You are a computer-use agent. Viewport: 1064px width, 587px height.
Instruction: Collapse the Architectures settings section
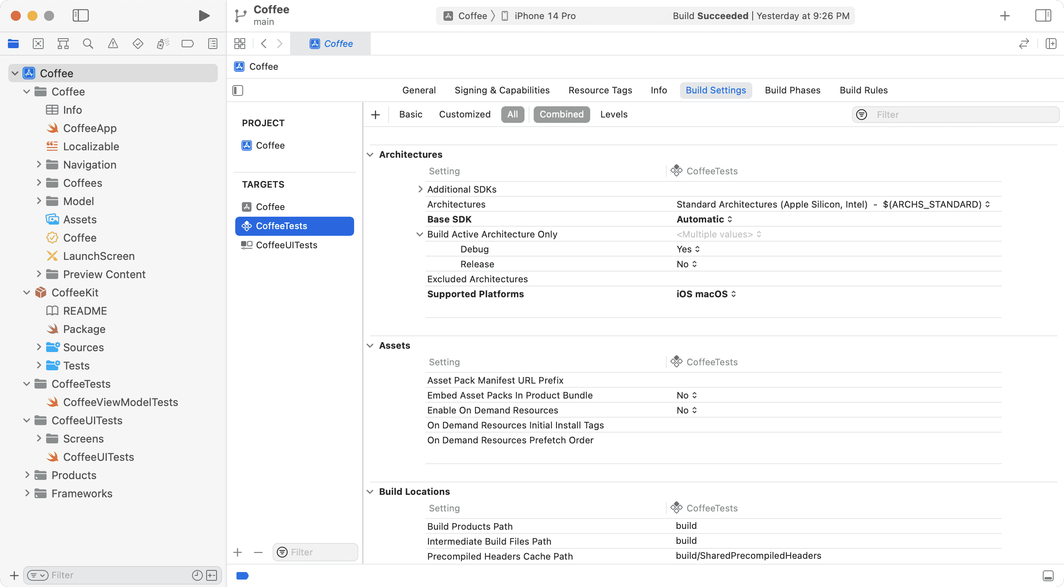[x=370, y=154]
